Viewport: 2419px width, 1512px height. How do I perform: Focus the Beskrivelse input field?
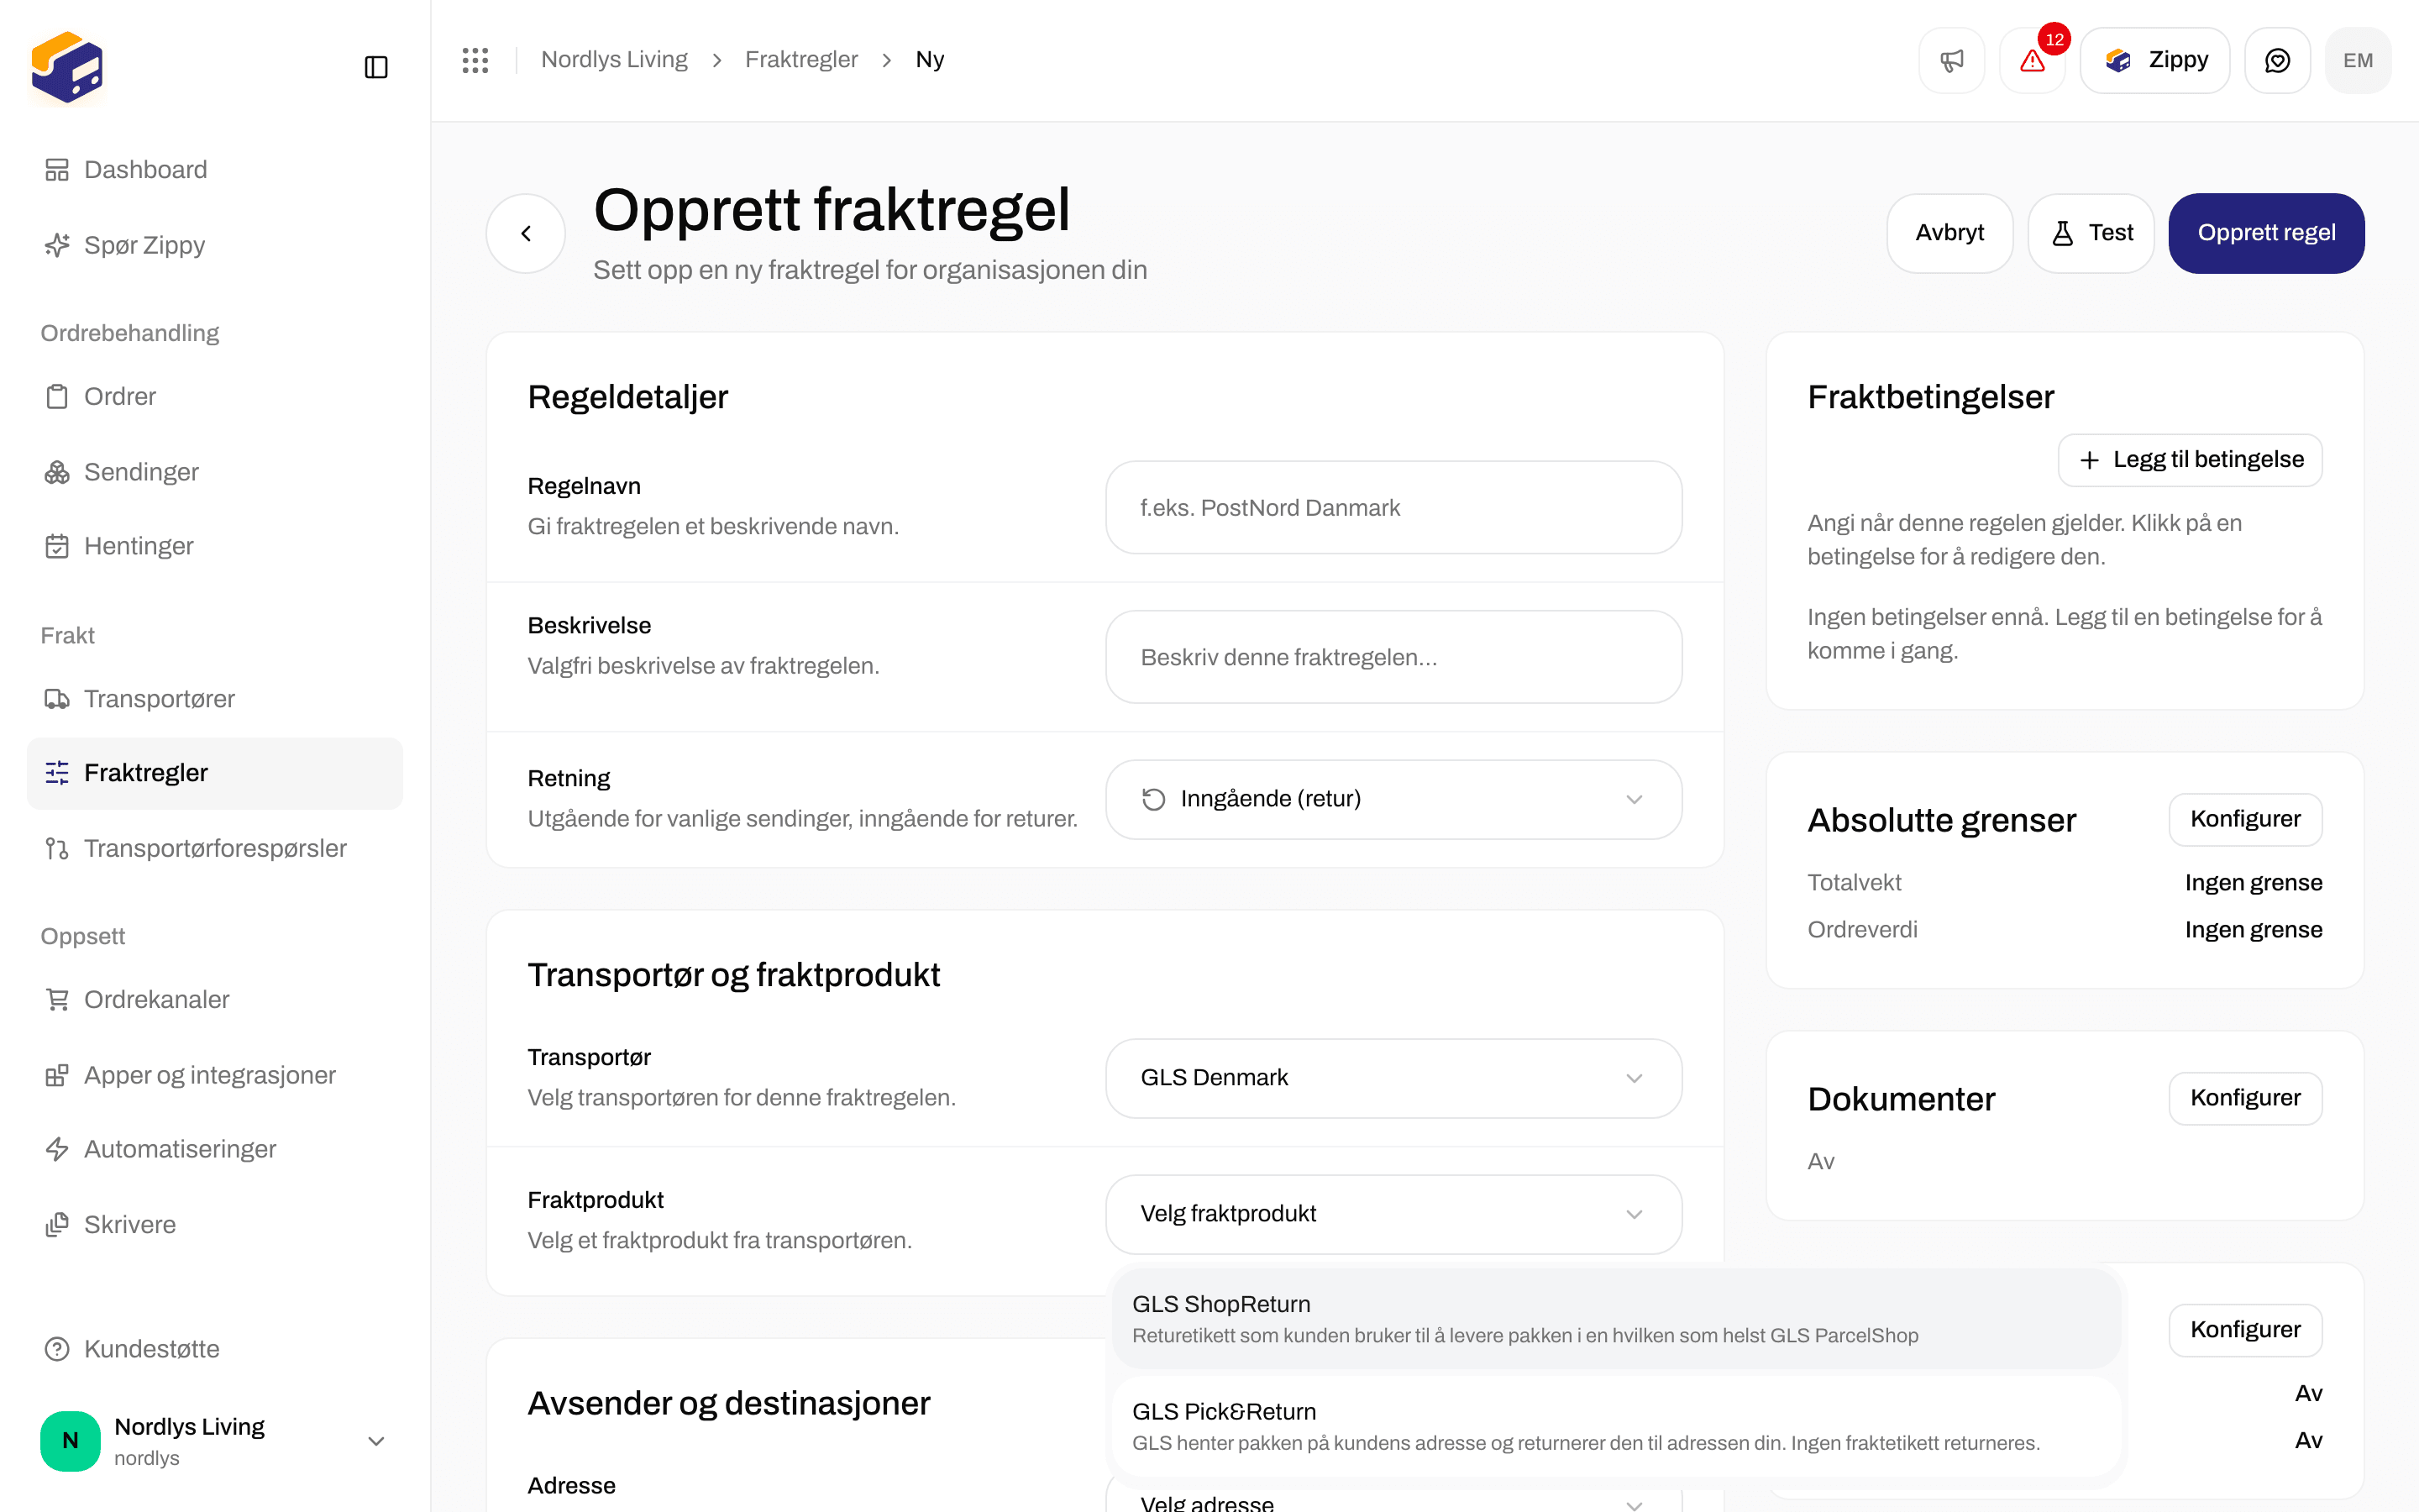pyautogui.click(x=1393, y=657)
